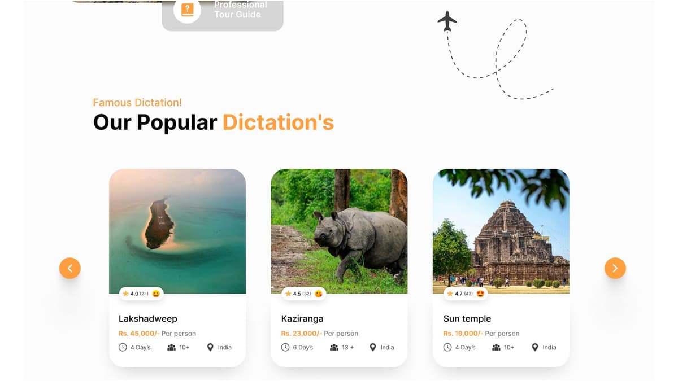Open the Kaziranga rhino photo

coord(339,231)
